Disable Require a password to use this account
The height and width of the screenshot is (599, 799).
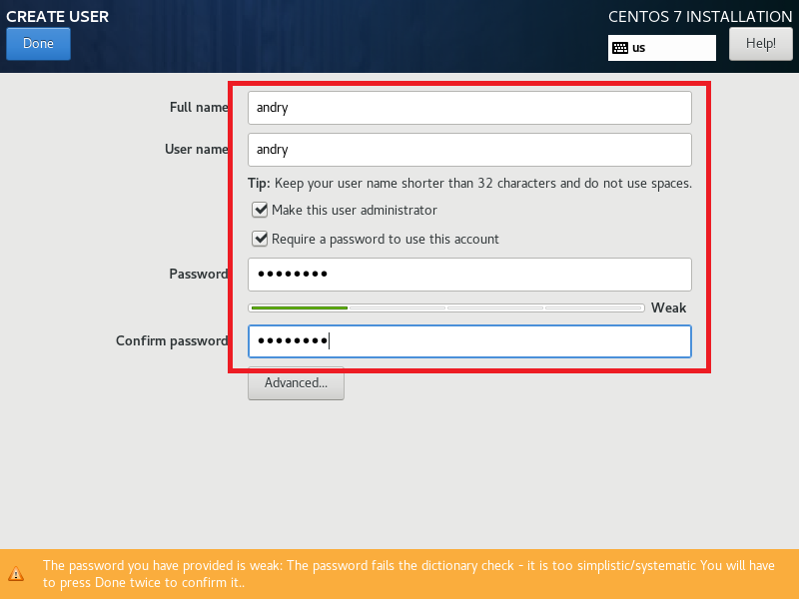(260, 239)
